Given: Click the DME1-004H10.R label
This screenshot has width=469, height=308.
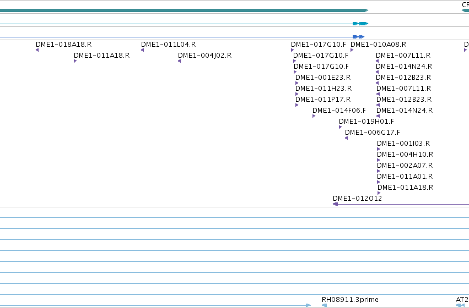Looking at the screenshot, I should coord(405,155).
